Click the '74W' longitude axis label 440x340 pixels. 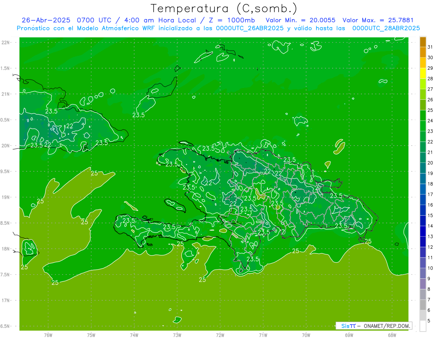point(134,335)
